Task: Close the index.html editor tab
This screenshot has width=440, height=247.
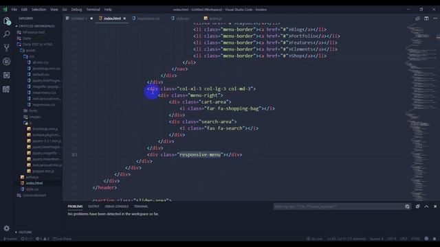Action: tap(124, 19)
